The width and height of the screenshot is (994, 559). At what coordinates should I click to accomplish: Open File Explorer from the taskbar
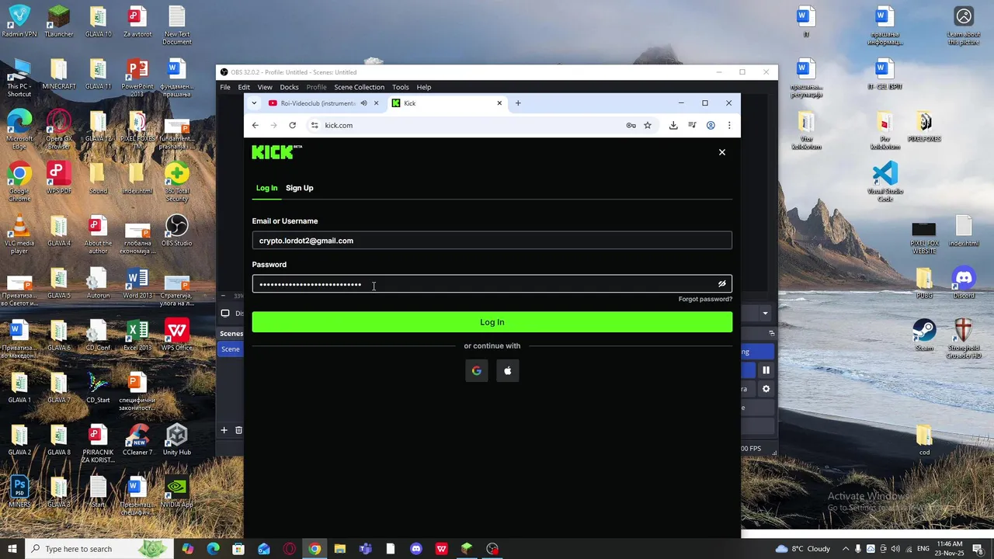tap(339, 549)
